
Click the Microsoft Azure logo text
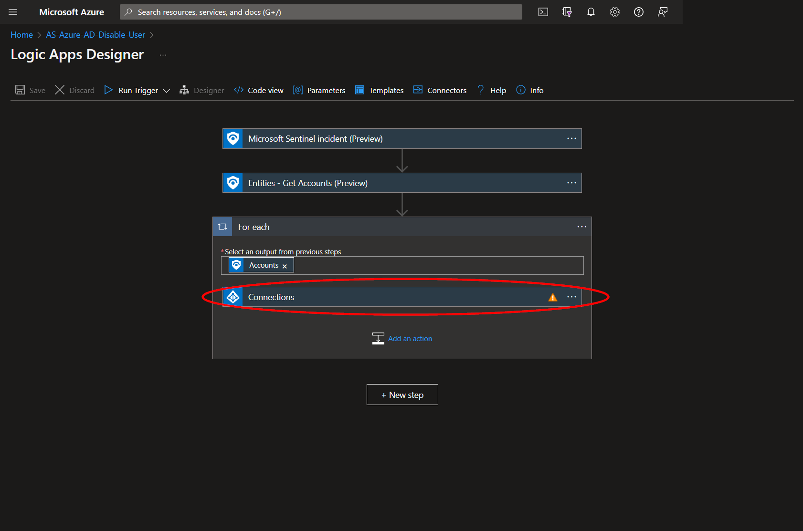click(72, 12)
